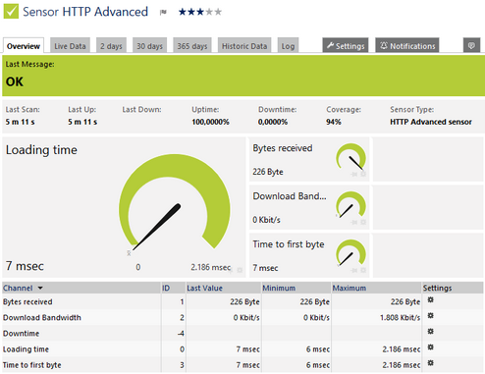Click the Coverage value 94%
The image size is (485, 374).
[x=334, y=122]
